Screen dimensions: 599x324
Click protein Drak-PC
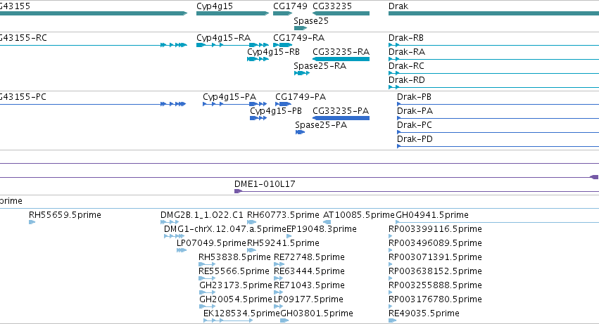tap(498, 132)
